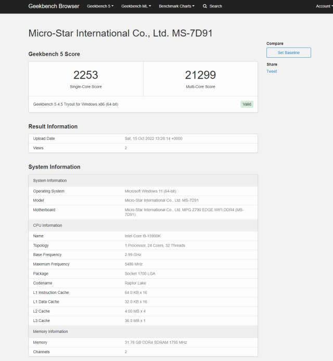Click the Base Frequency label

[47, 255]
